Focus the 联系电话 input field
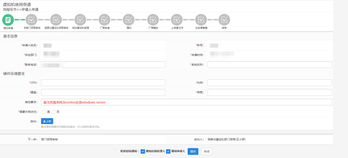 tap(103, 65)
